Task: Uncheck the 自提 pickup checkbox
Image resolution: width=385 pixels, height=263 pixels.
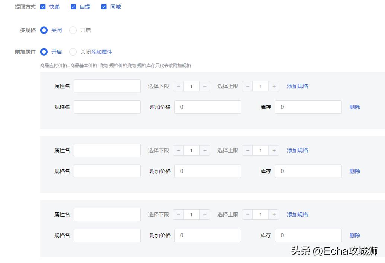Action: click(73, 6)
